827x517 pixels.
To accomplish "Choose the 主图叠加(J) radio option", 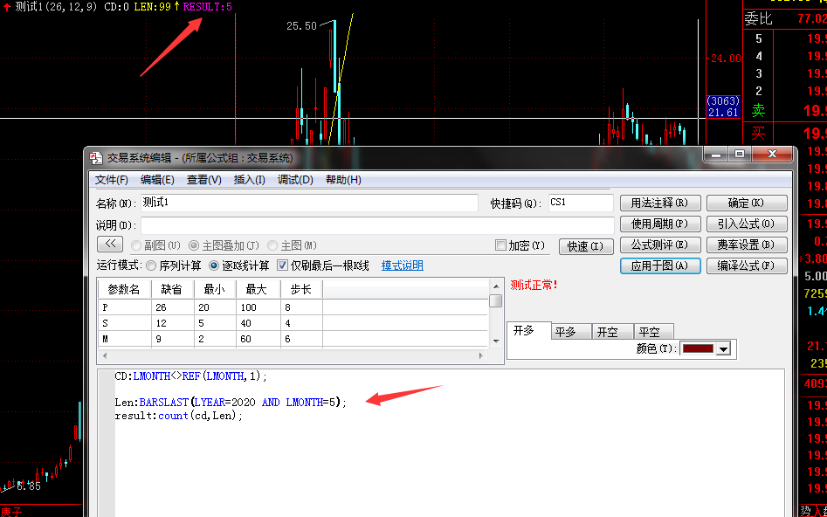I will coord(194,245).
